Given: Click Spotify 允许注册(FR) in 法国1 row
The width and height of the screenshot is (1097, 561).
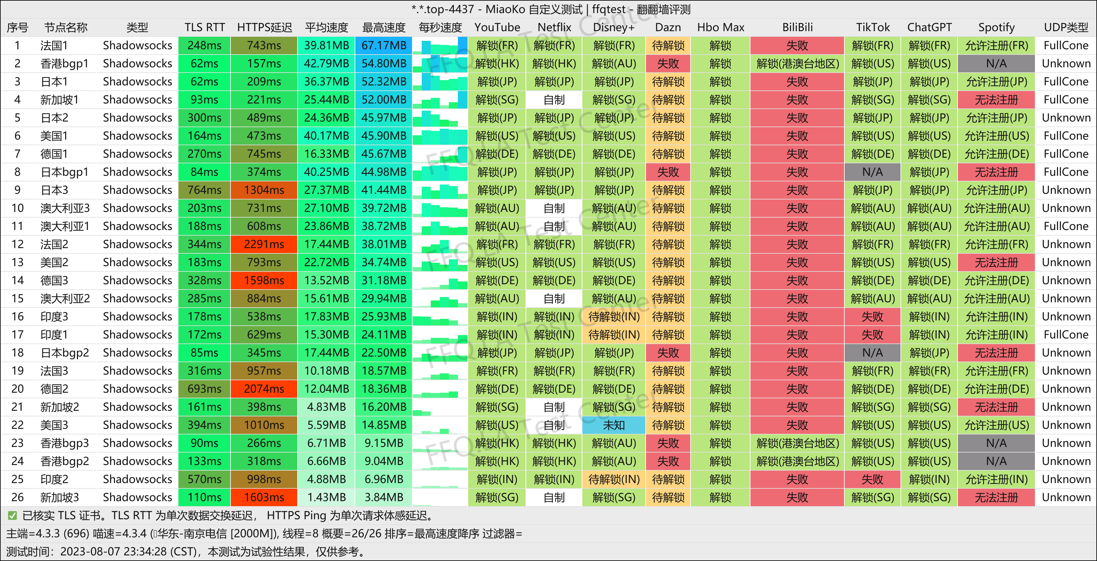Looking at the screenshot, I should 996,46.
